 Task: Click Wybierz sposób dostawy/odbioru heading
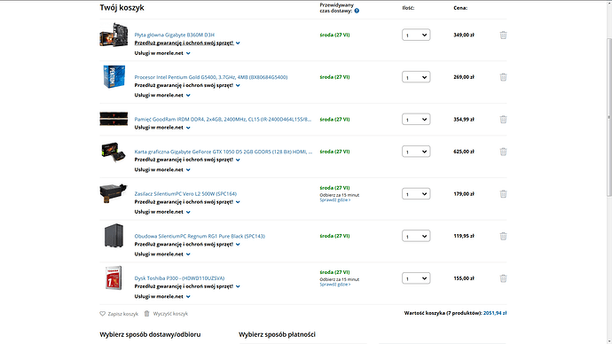tap(150, 334)
